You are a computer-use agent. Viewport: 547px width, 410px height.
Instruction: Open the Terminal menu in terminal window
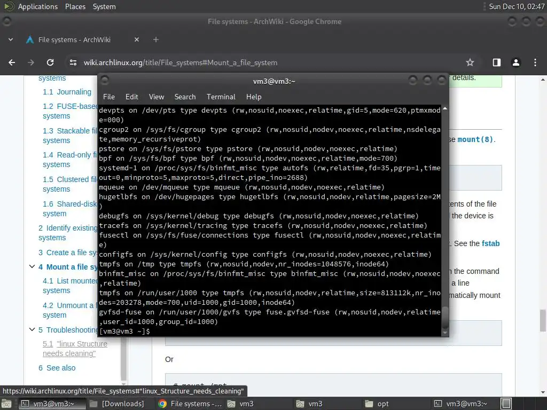(221, 97)
